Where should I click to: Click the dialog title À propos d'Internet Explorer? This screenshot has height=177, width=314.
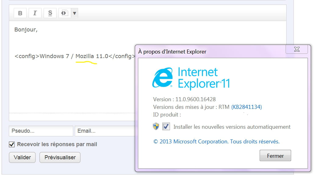click(172, 52)
